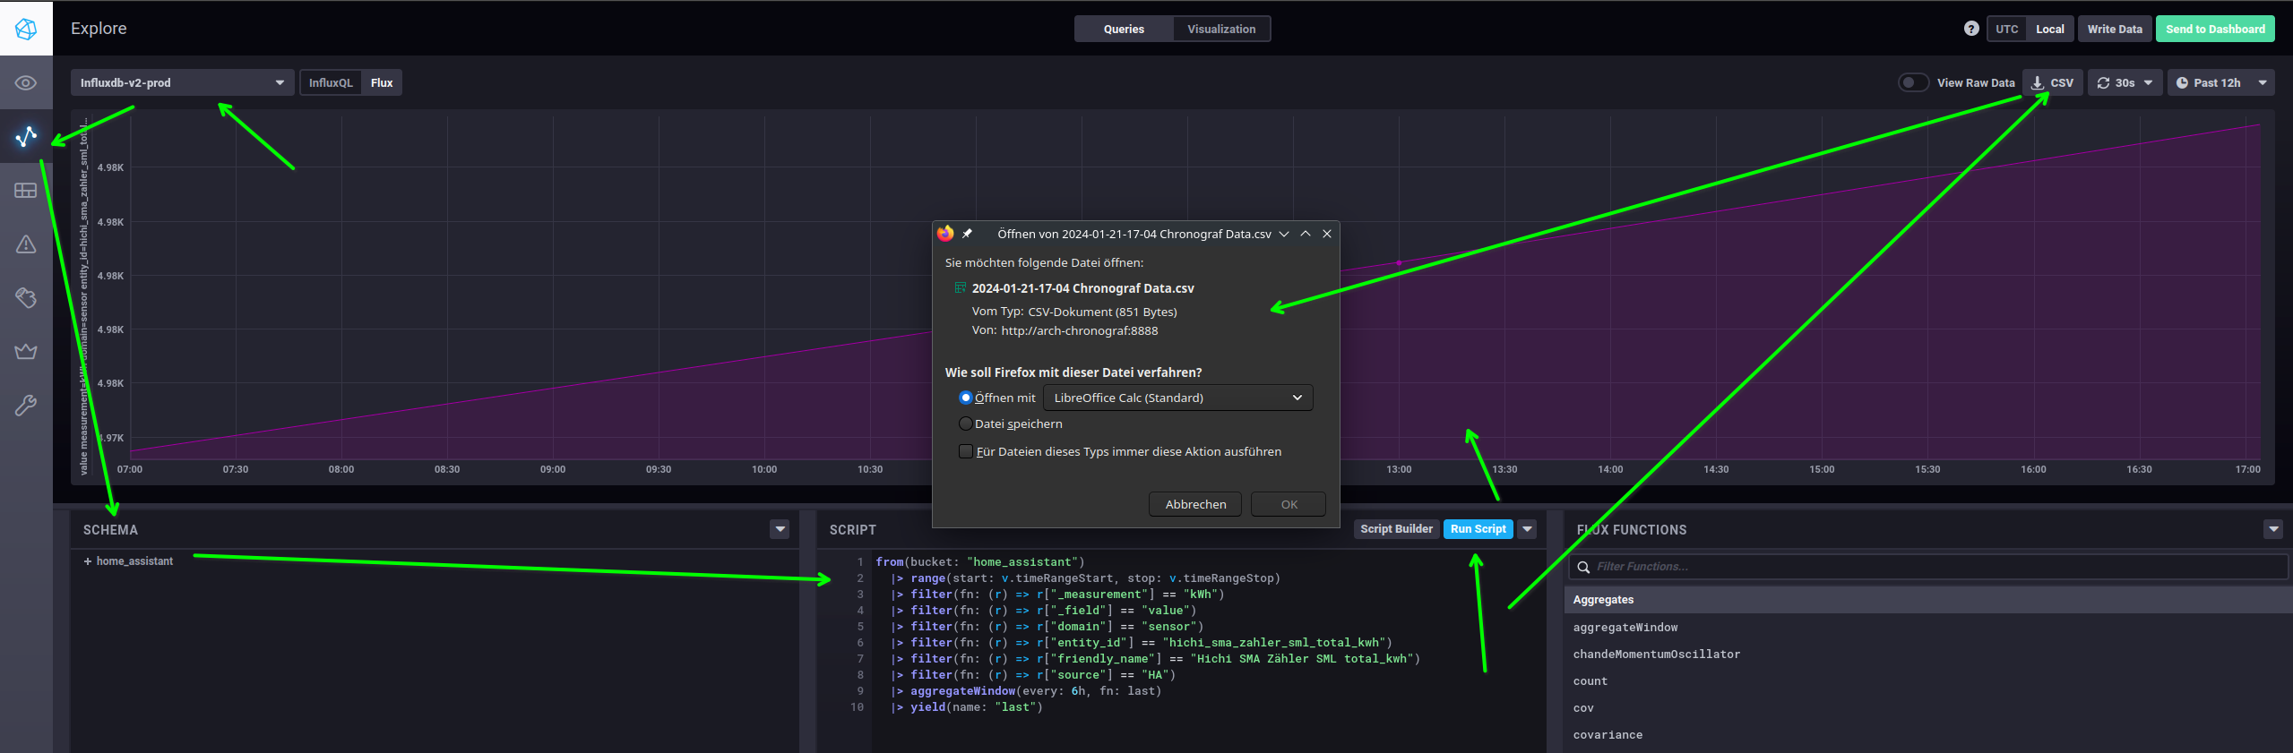Screen dimensions: 2293x753
Task: Close the Firefox download dialog
Action: [x=1327, y=234]
